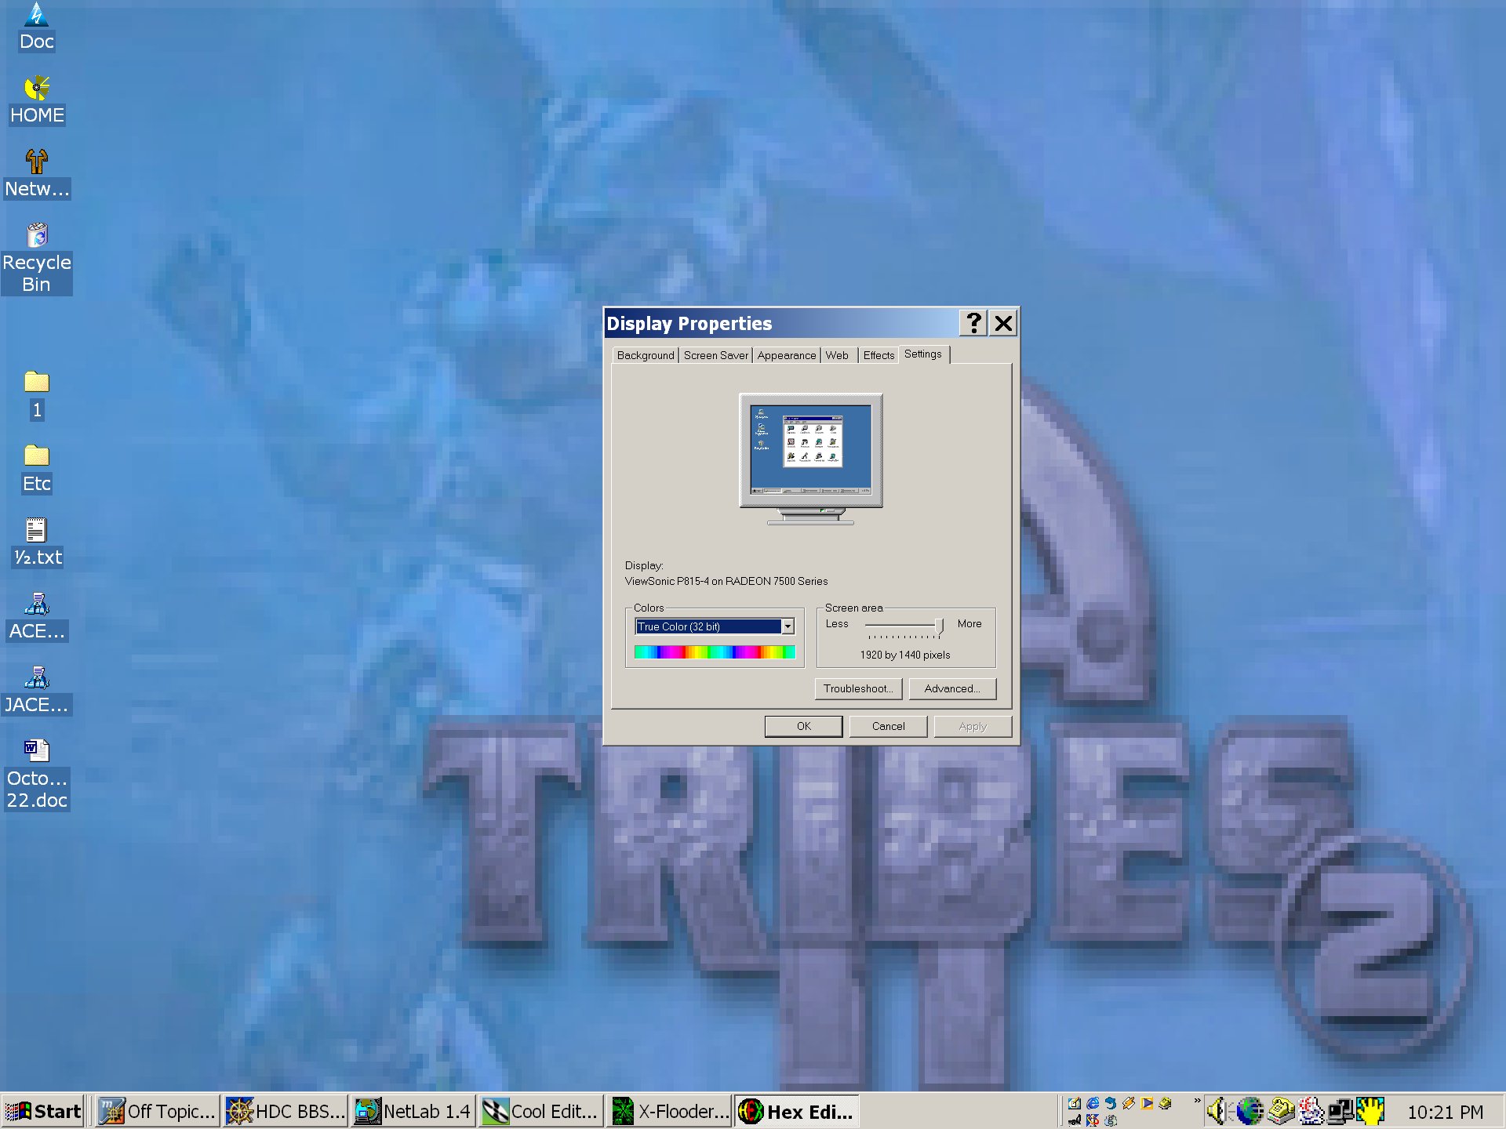The height and width of the screenshot is (1129, 1506).
Task: Click the Troubleshoot... button
Action: point(858,688)
